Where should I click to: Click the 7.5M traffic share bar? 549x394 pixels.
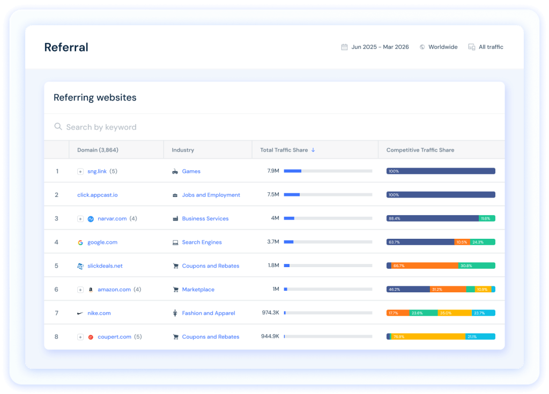[x=328, y=195]
